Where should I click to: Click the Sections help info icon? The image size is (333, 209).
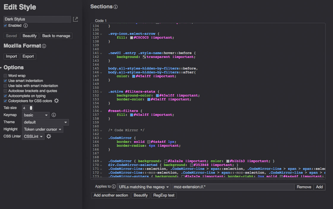116,7
